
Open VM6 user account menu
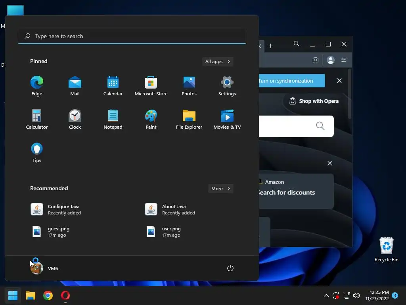point(44,268)
